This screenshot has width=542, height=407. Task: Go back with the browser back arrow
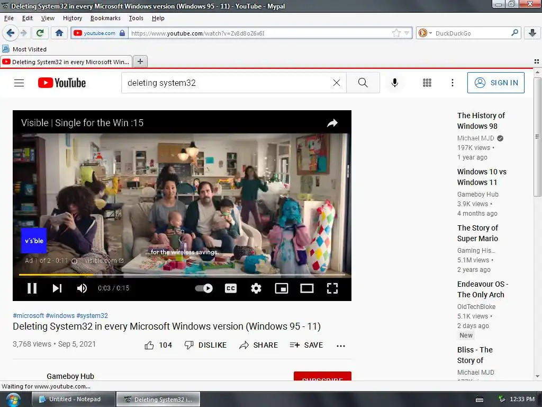(10, 33)
